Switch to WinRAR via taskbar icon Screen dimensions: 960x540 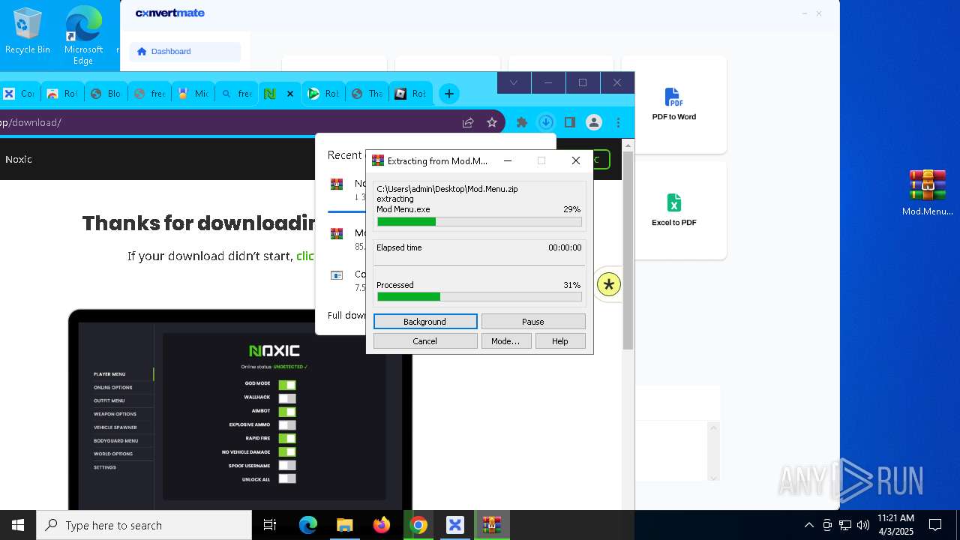(492, 525)
